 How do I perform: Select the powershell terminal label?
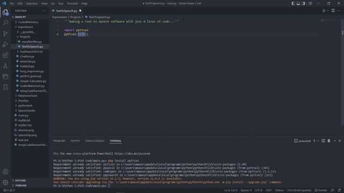click(302, 141)
